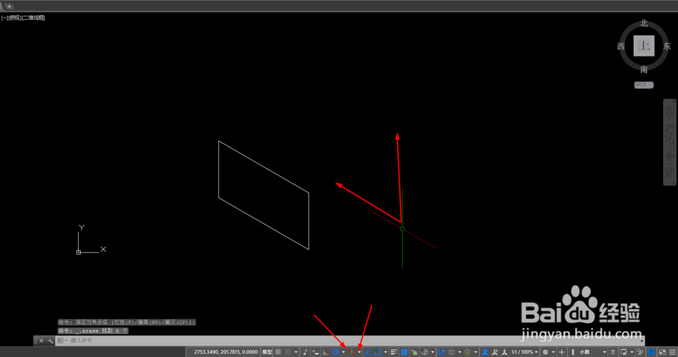Click ViewCube 上 top face
Image resolution: width=678 pixels, height=357 pixels.
tap(644, 46)
